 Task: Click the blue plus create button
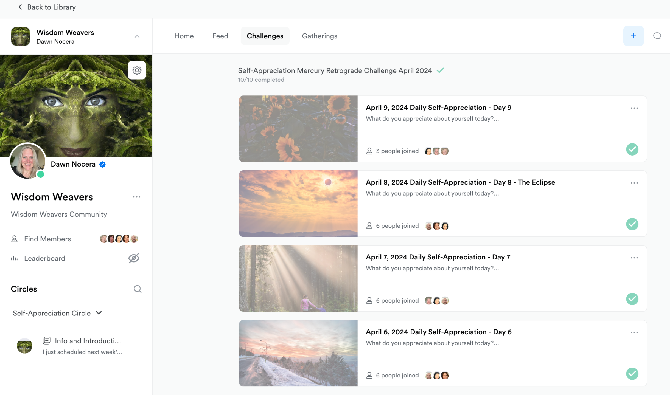pyautogui.click(x=633, y=36)
